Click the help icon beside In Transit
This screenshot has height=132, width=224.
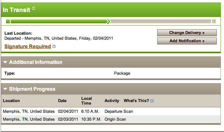tap(34, 9)
